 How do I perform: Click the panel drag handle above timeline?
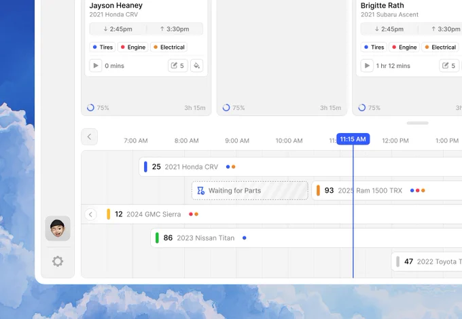[x=418, y=123]
